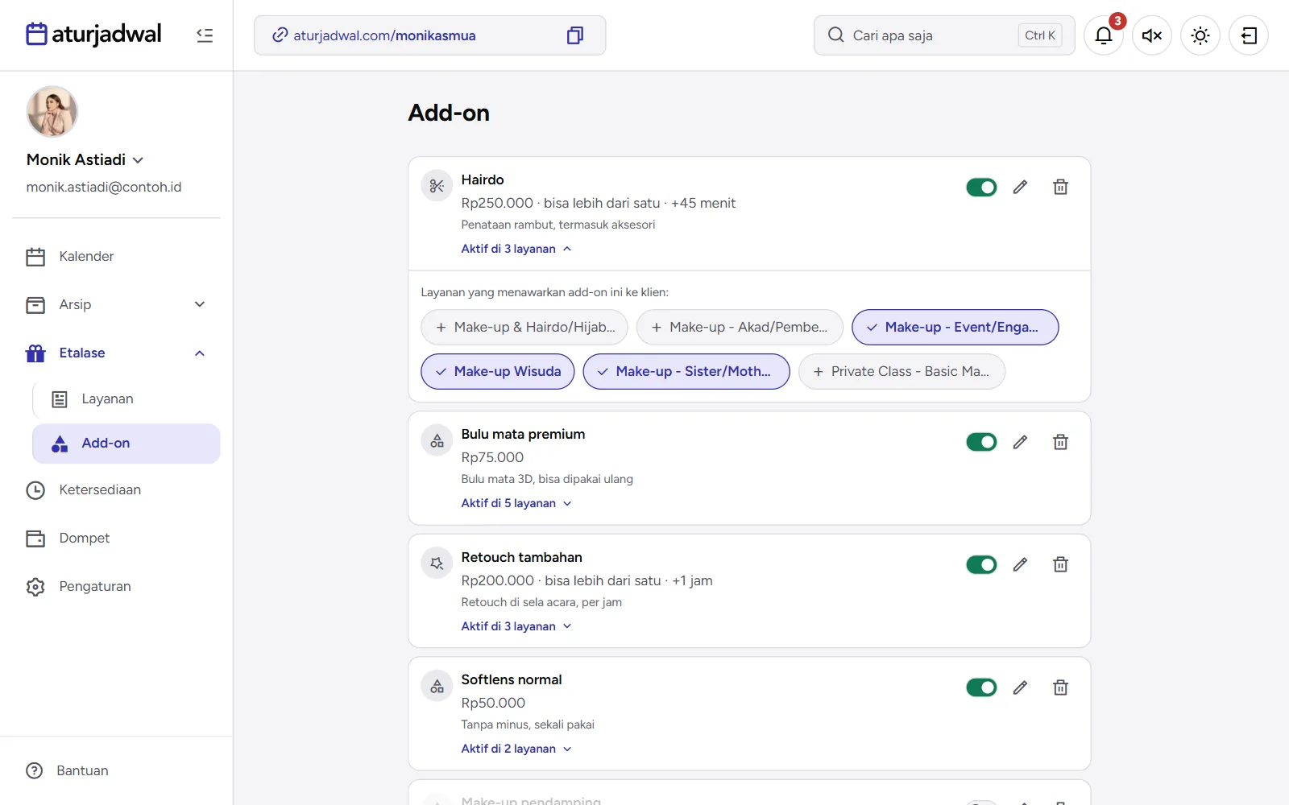Delete the Retouch tambahan add-on
This screenshot has height=805, width=1289.
(x=1060, y=564)
